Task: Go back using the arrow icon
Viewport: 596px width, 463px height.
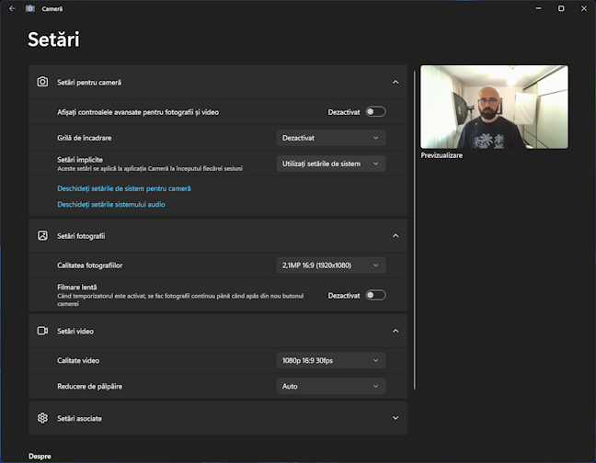Action: [12, 8]
